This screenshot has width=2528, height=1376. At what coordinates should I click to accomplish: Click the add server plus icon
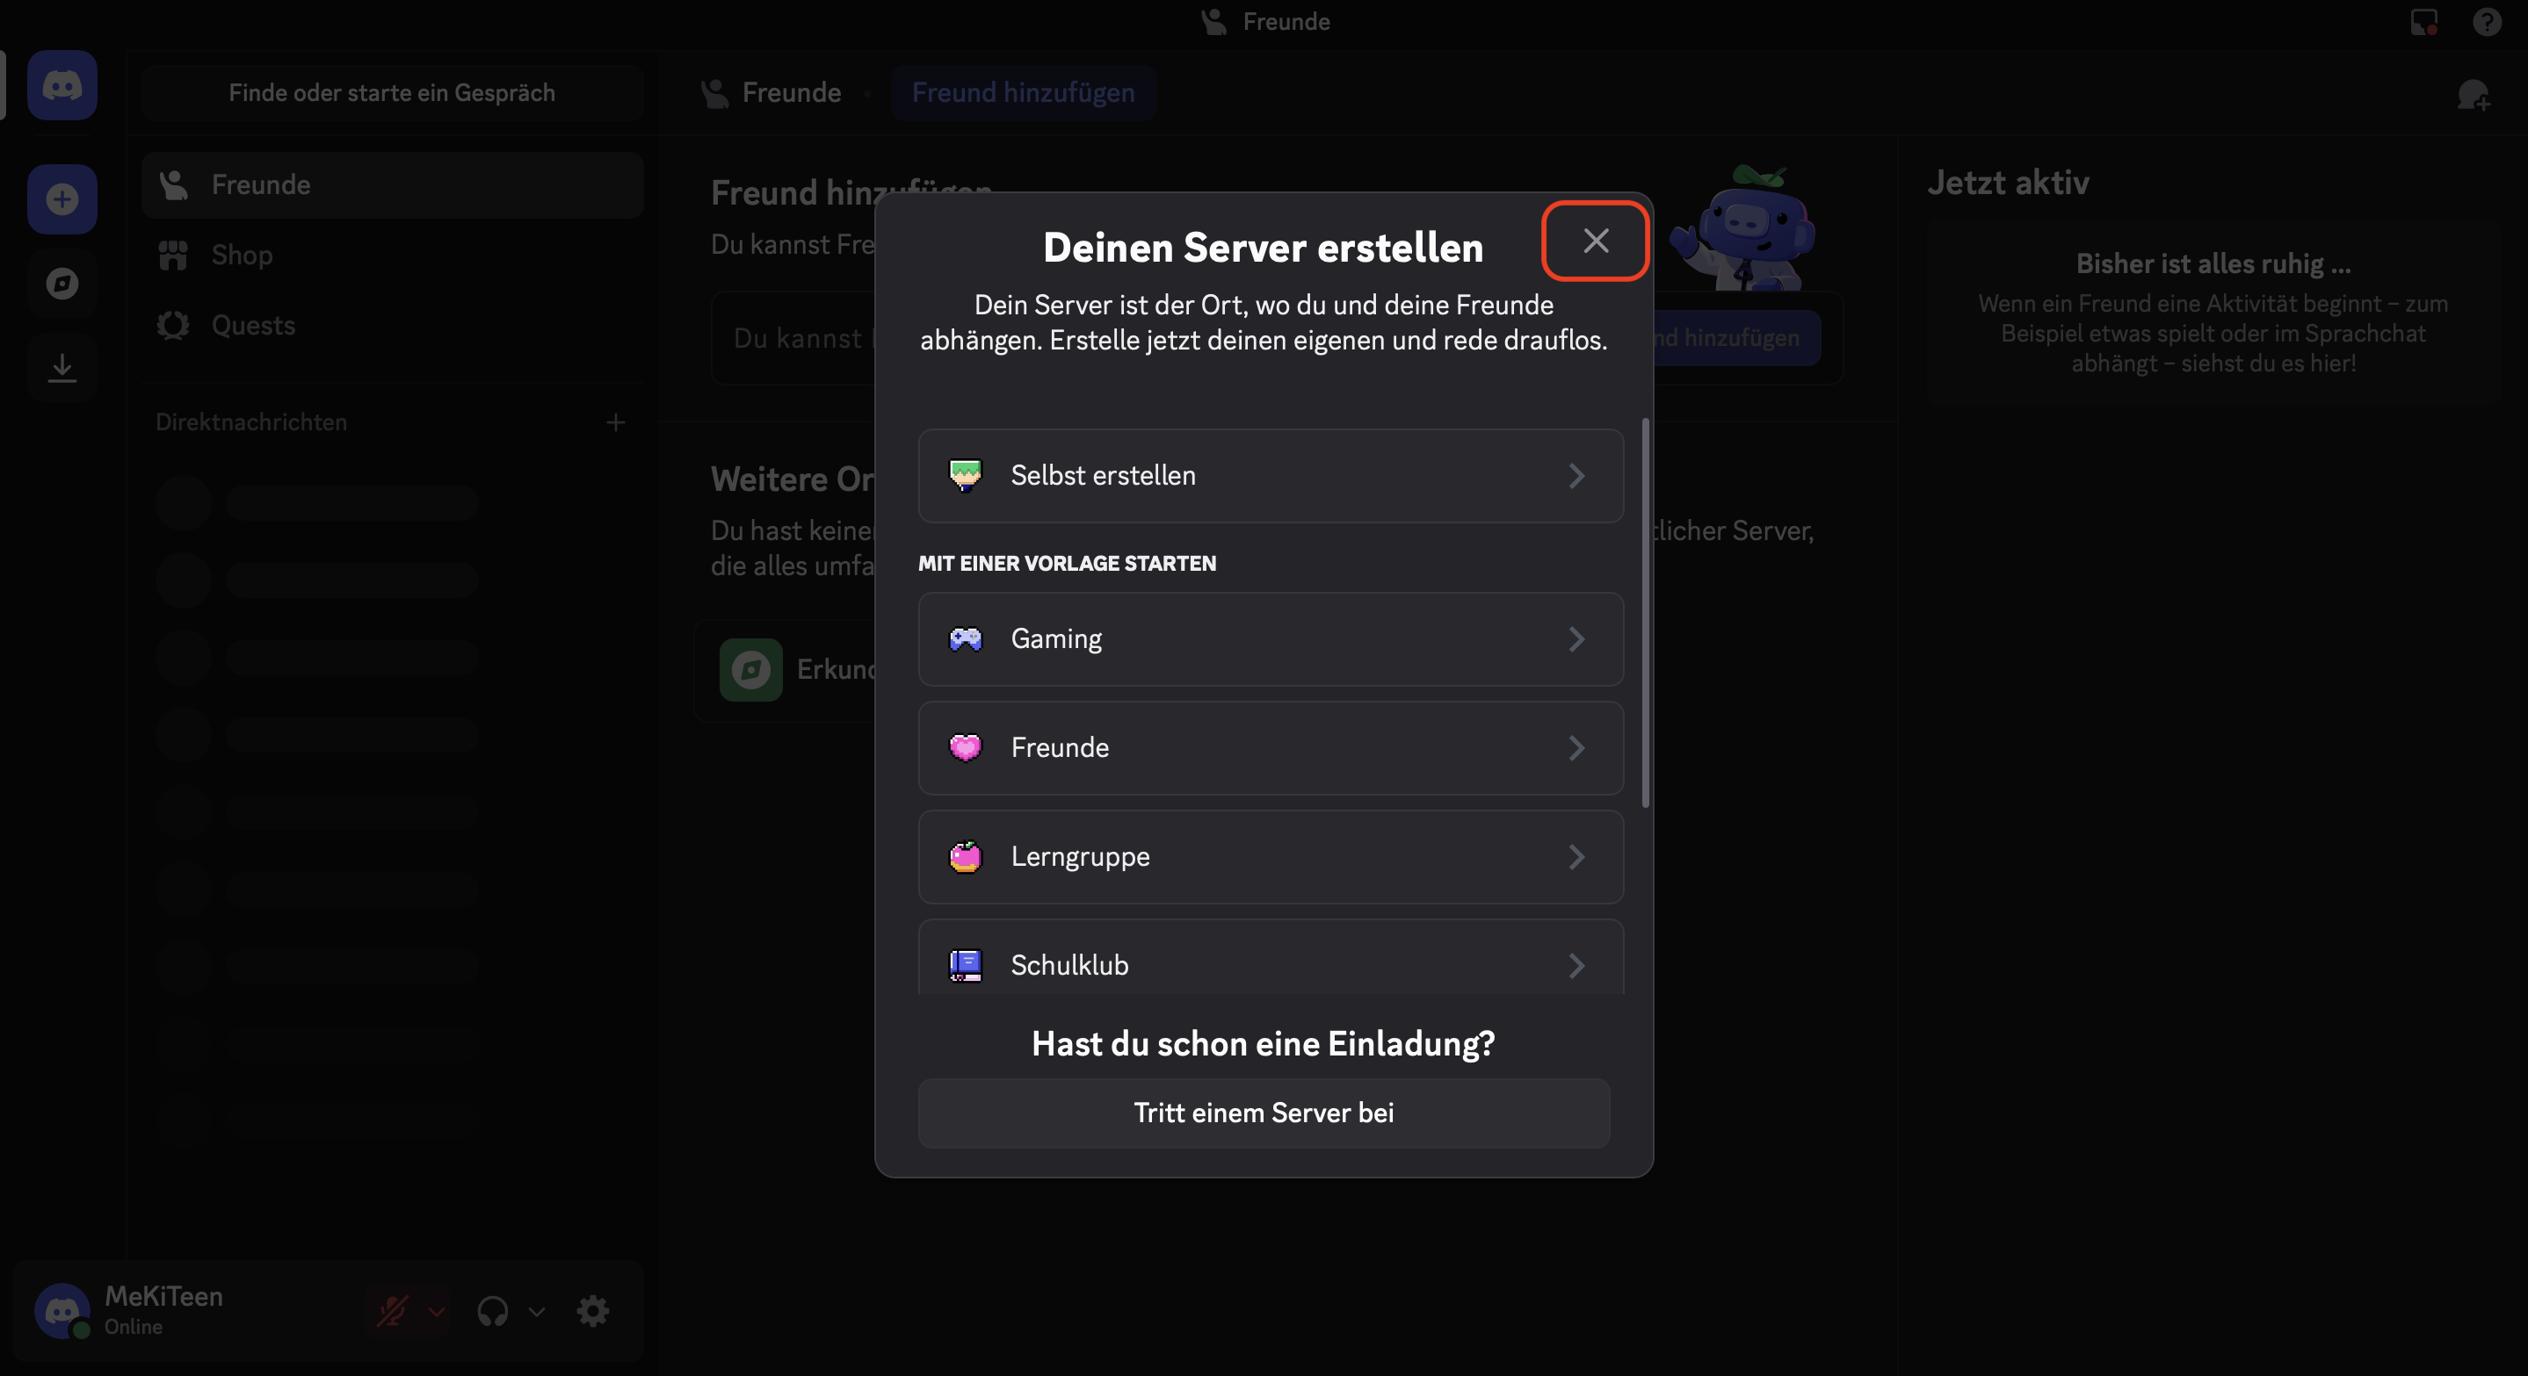[x=62, y=200]
